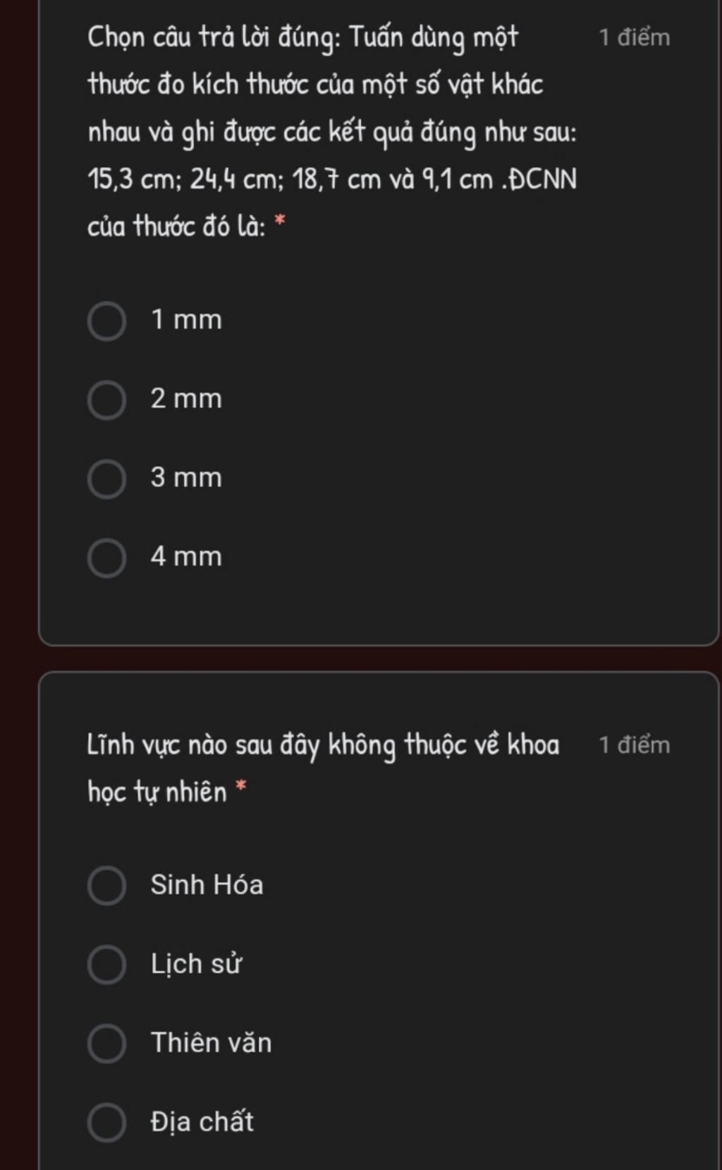Click the 'Địa chất' option text

tap(202, 1121)
